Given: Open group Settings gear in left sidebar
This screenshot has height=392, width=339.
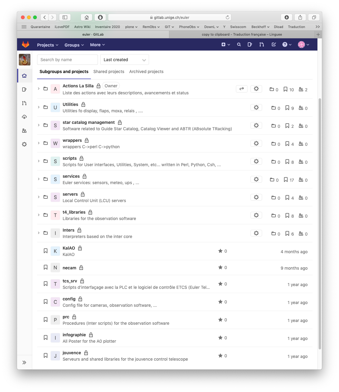Looking at the screenshot, I should [24, 144].
